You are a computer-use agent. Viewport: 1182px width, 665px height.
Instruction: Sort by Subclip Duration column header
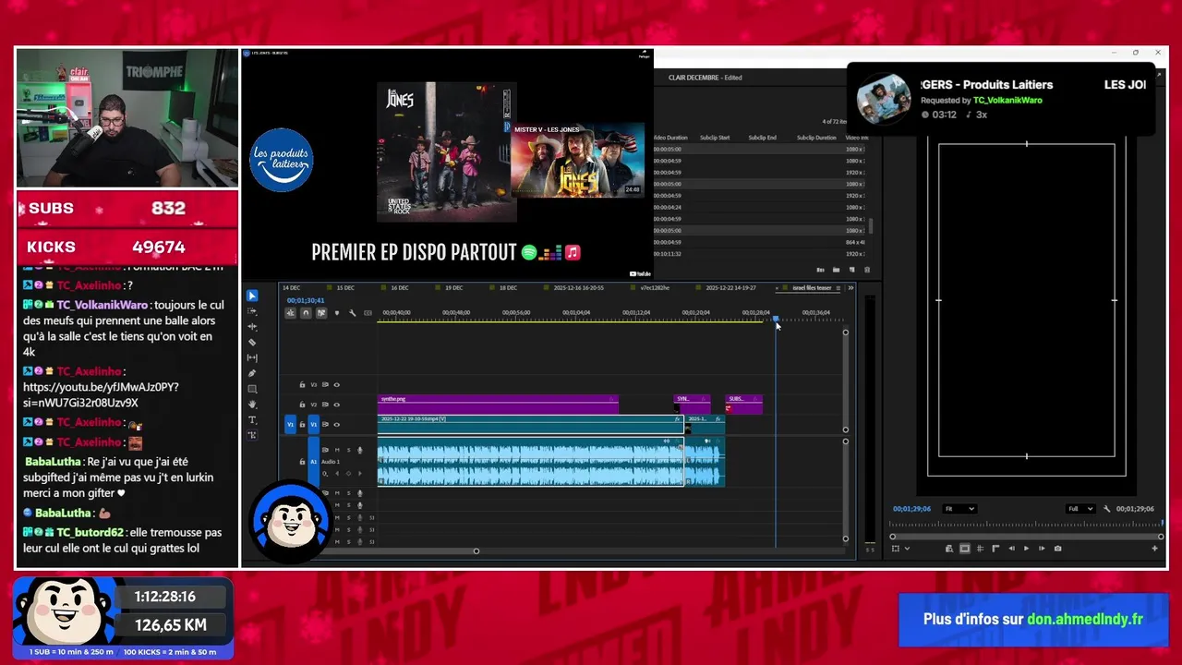pyautogui.click(x=816, y=138)
